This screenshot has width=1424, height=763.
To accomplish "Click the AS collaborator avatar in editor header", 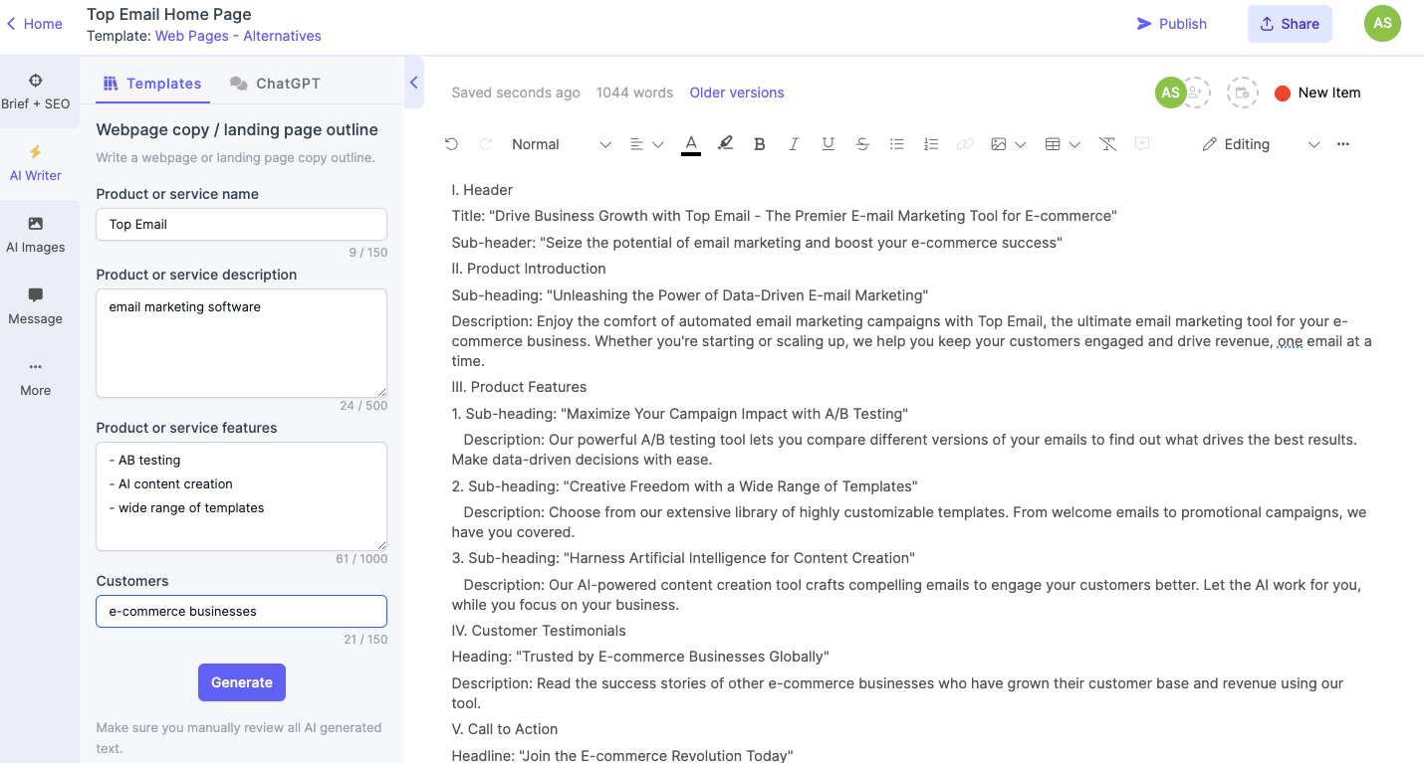I will 1170,93.
